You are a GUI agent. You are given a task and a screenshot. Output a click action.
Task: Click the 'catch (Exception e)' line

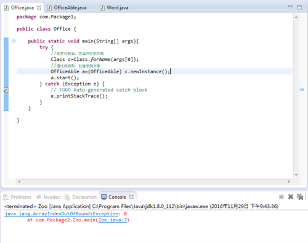tap(72, 84)
